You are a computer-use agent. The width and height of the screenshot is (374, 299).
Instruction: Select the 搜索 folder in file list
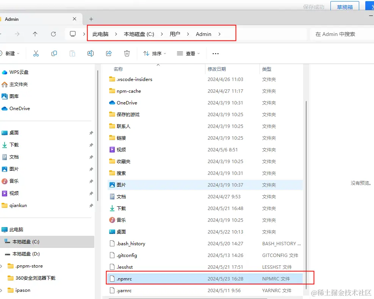[205, 173]
